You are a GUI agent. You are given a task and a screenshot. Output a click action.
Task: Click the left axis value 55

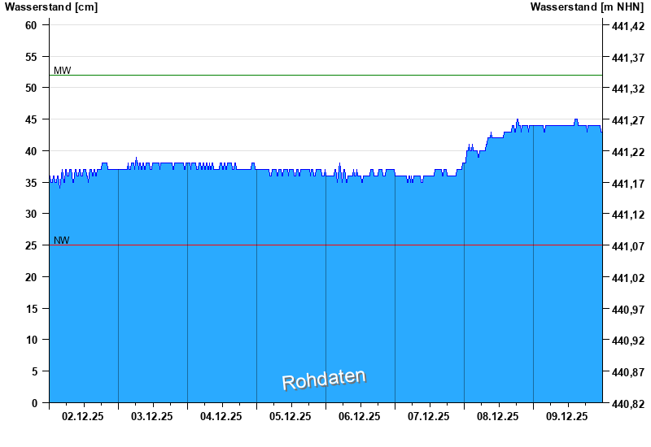tap(31, 57)
